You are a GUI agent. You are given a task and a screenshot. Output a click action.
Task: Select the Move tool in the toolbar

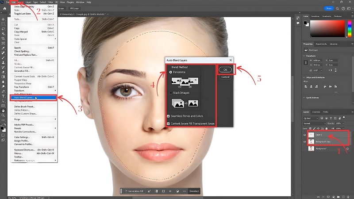click(3, 19)
